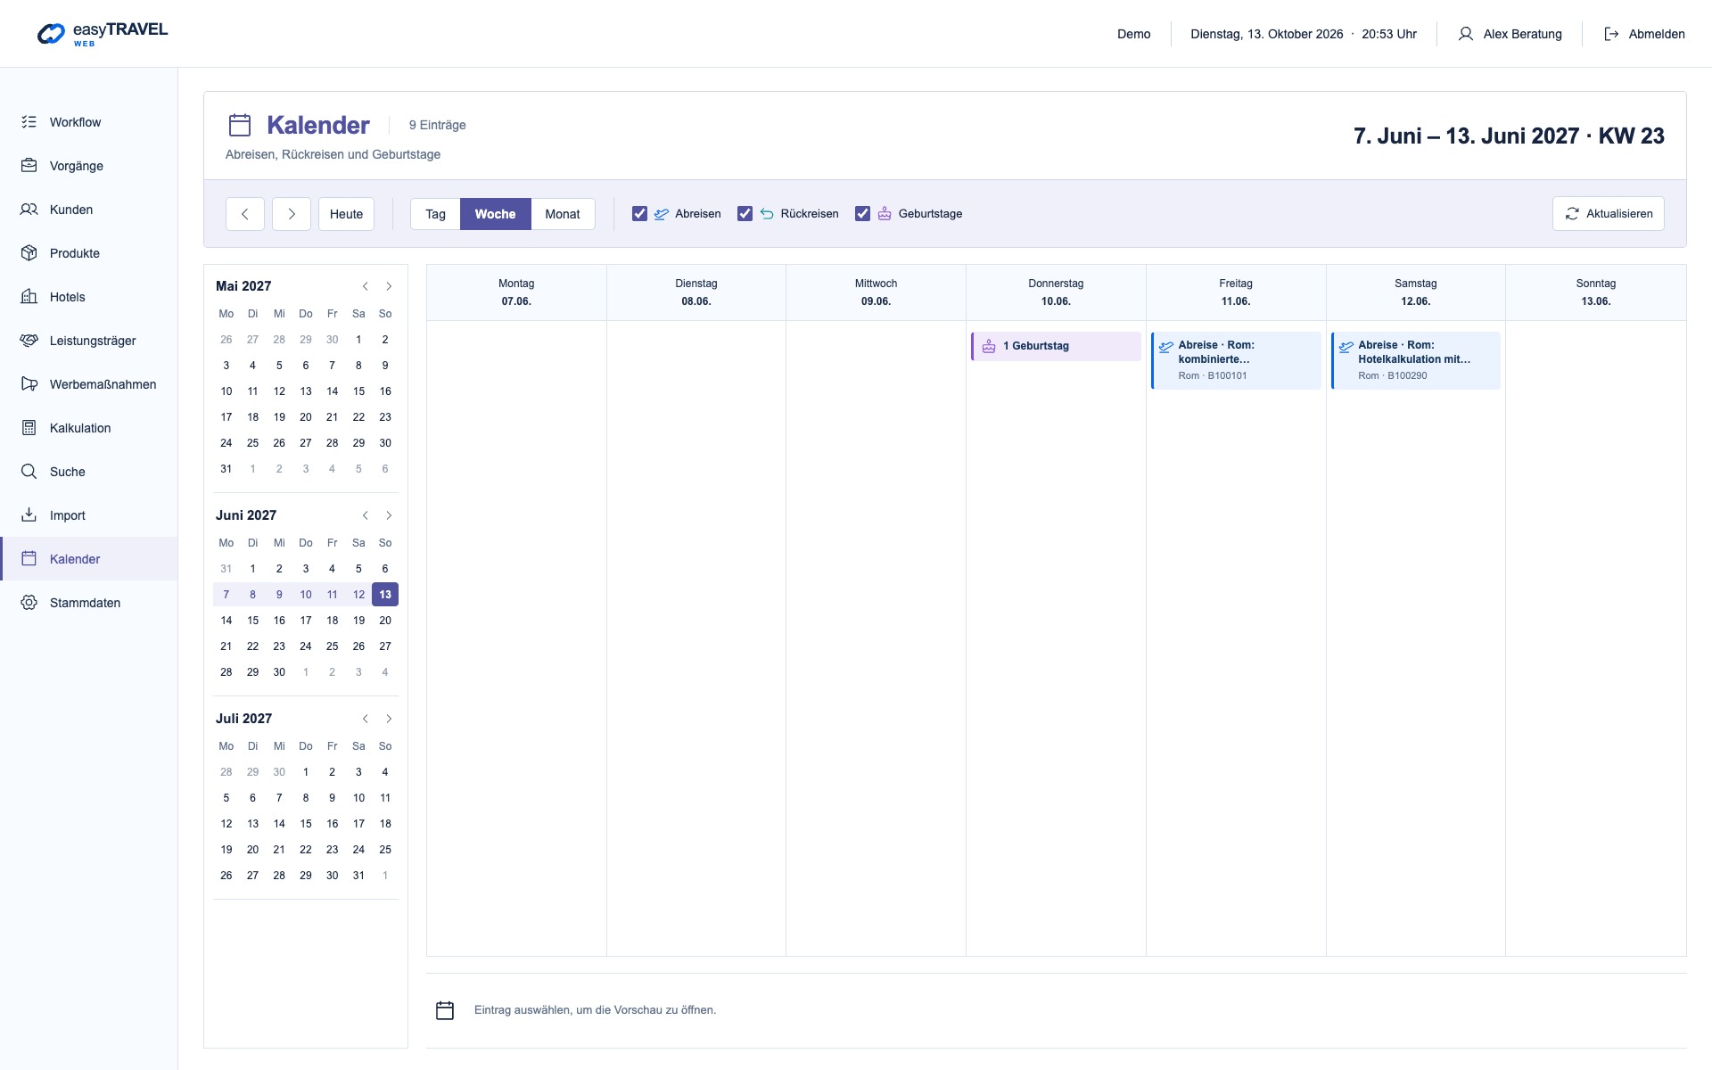This screenshot has height=1070, width=1712.
Task: Open the Kalkulation calculator icon
Action: pos(29,428)
